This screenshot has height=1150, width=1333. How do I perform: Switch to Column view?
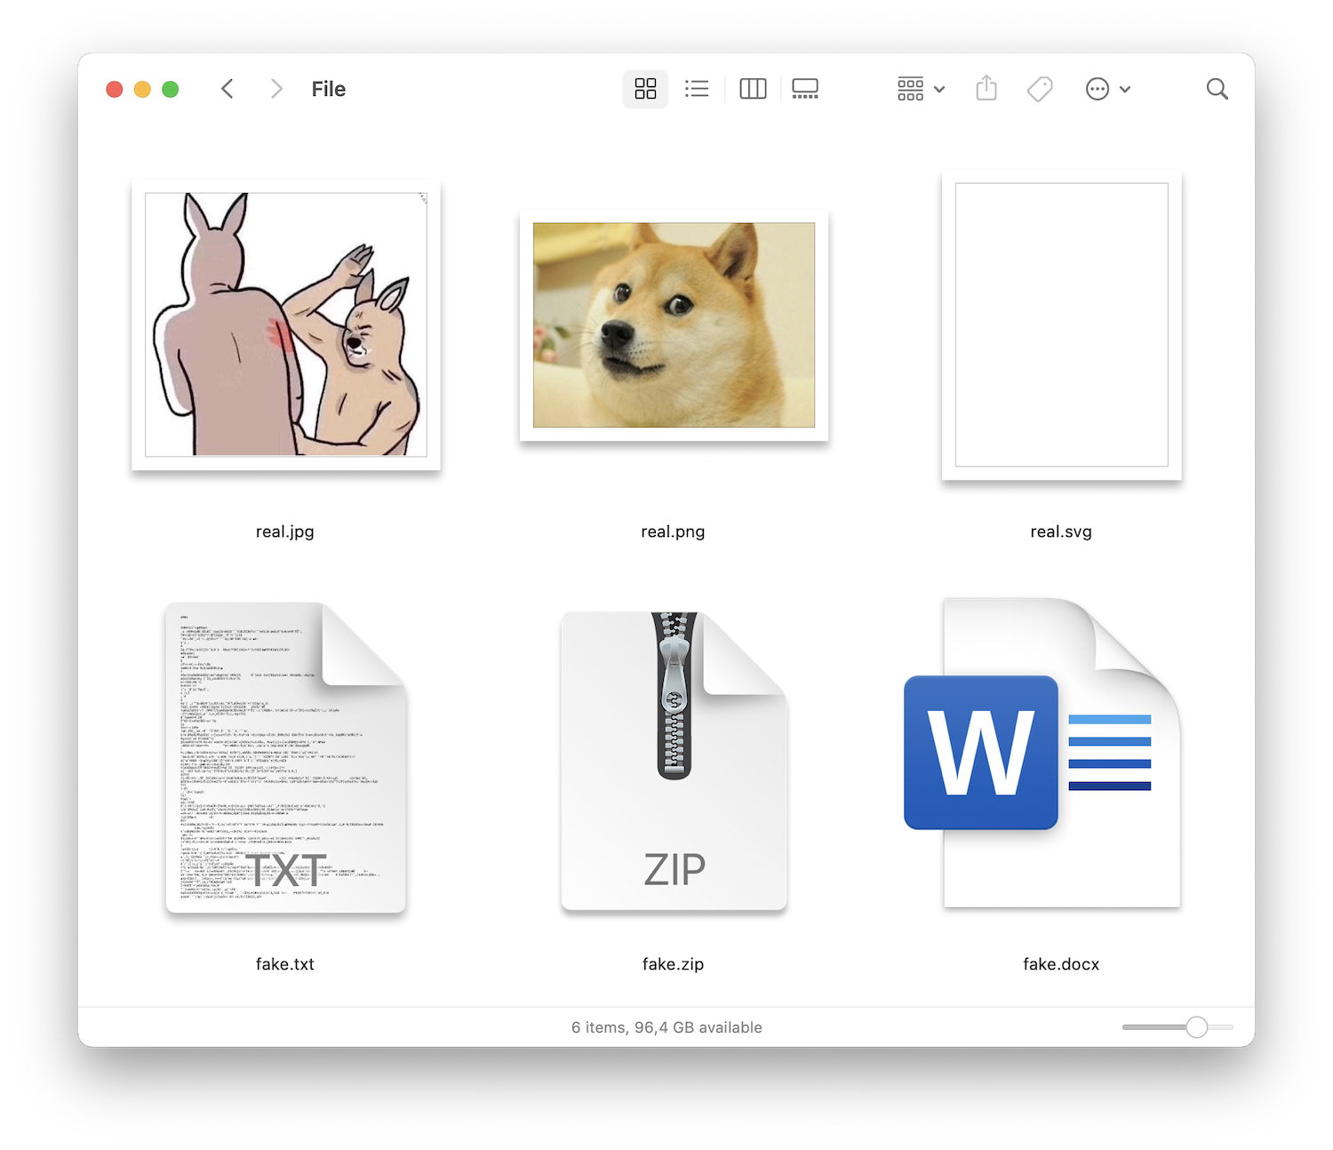point(752,89)
